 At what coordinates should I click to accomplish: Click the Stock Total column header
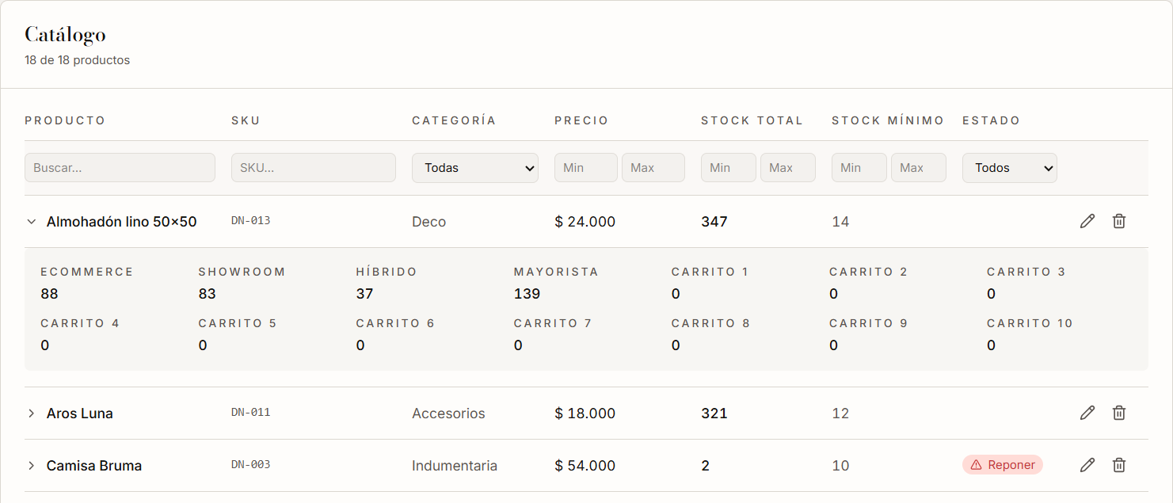pos(752,120)
